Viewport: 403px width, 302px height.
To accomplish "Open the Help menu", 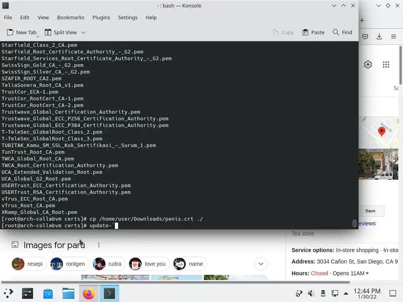I will [151, 17].
